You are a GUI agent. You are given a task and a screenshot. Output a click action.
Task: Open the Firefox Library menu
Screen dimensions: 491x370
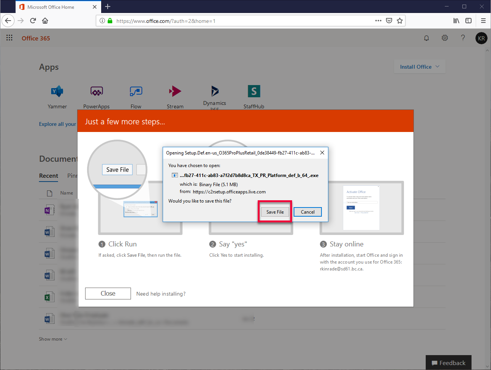click(456, 21)
